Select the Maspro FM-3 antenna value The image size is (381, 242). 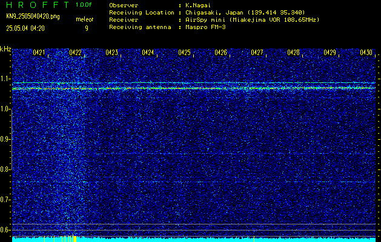coord(205,27)
